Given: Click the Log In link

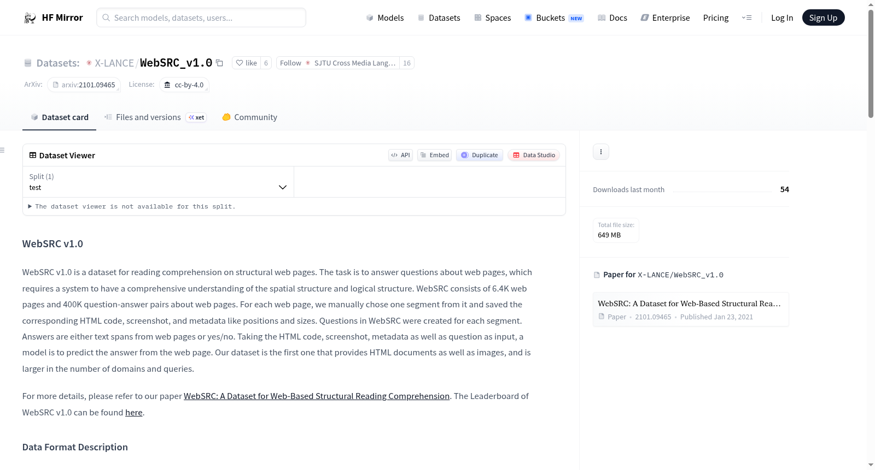Looking at the screenshot, I should click(x=782, y=18).
